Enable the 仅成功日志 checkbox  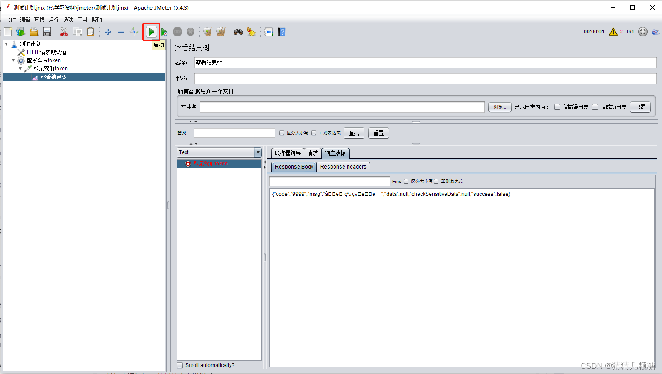tap(595, 107)
